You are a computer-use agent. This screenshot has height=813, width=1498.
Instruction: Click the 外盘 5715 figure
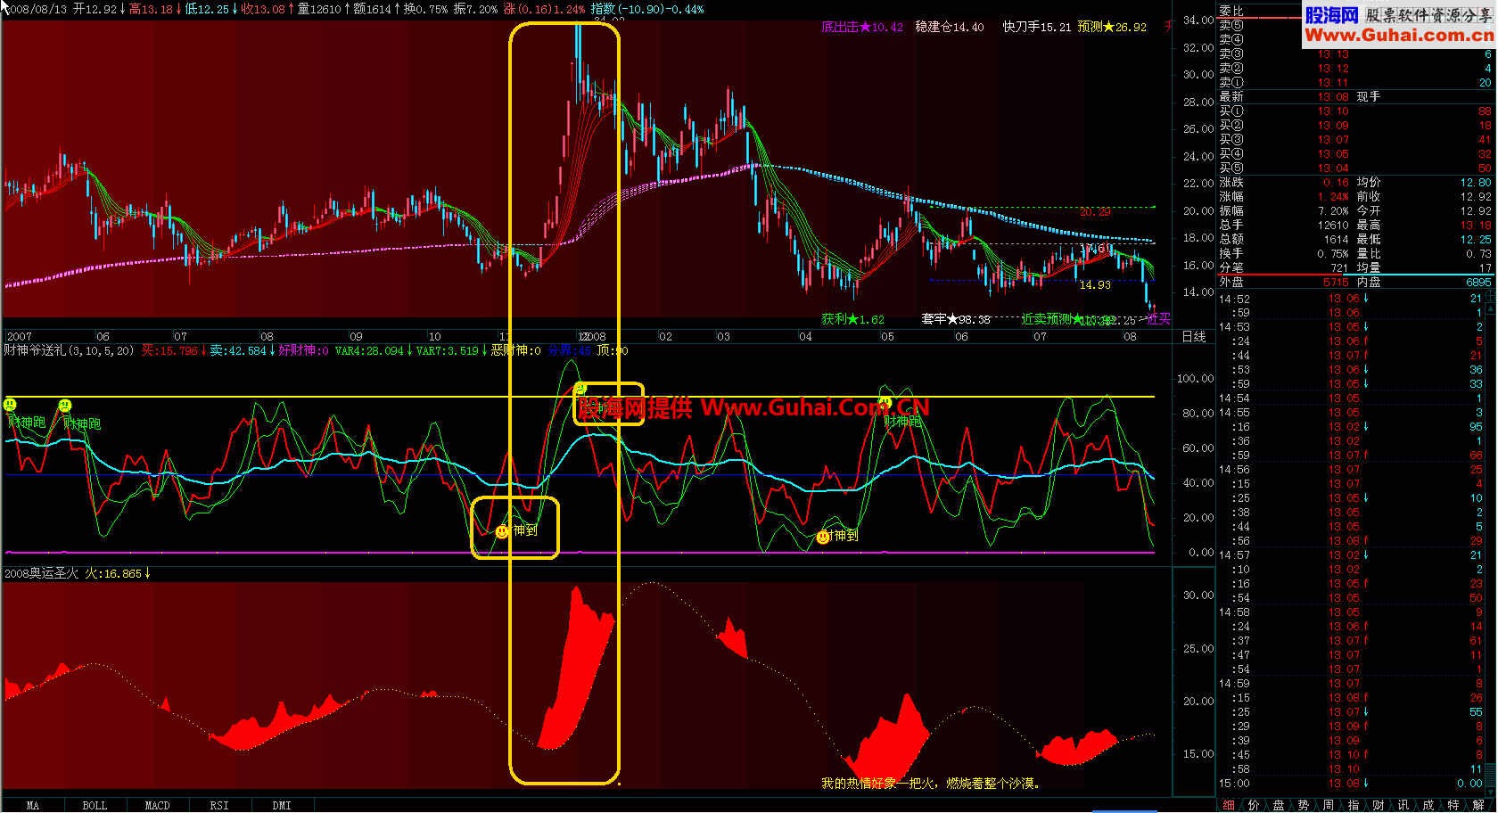[x=1336, y=282]
